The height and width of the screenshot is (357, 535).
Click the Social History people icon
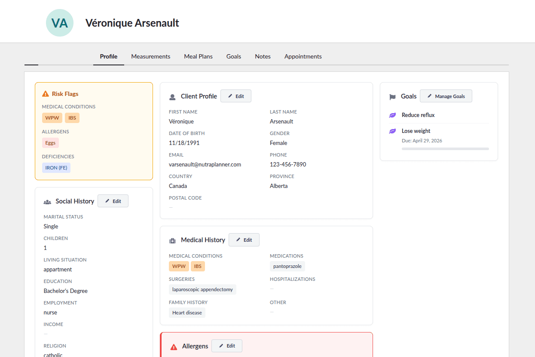tap(47, 202)
